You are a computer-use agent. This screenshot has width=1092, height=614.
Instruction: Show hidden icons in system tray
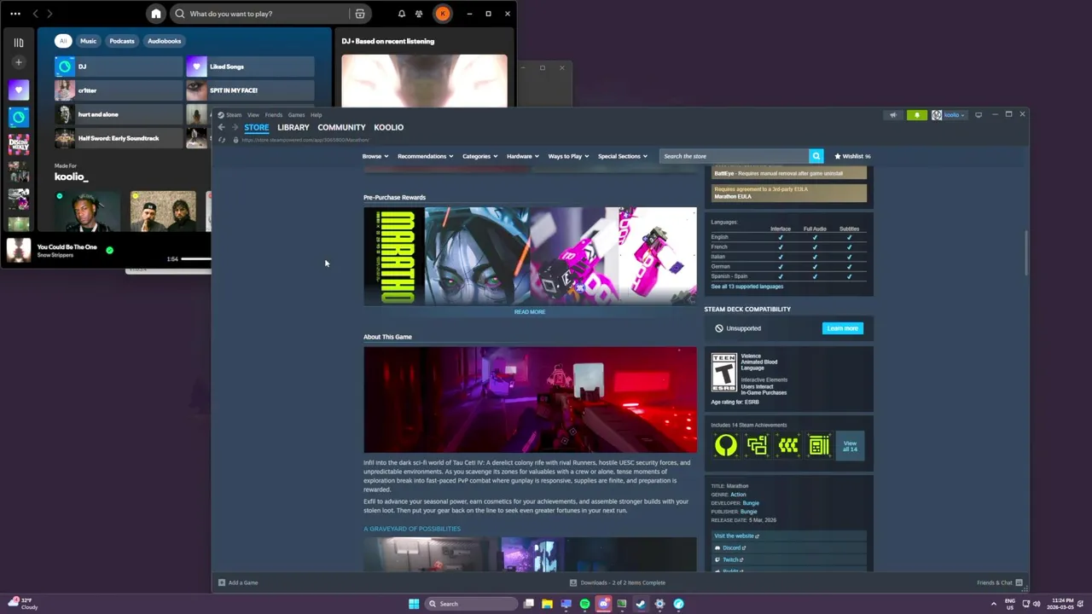pos(993,604)
